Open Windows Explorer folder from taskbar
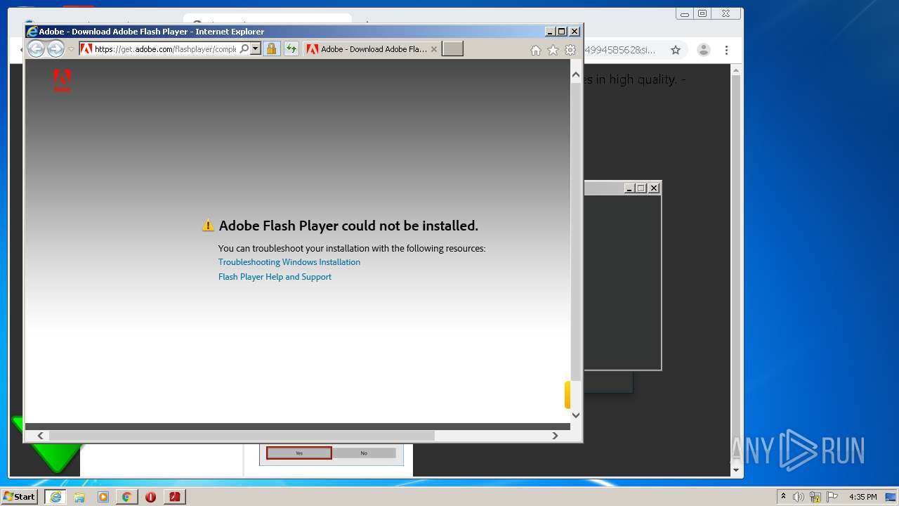This screenshot has width=899, height=506. click(79, 497)
